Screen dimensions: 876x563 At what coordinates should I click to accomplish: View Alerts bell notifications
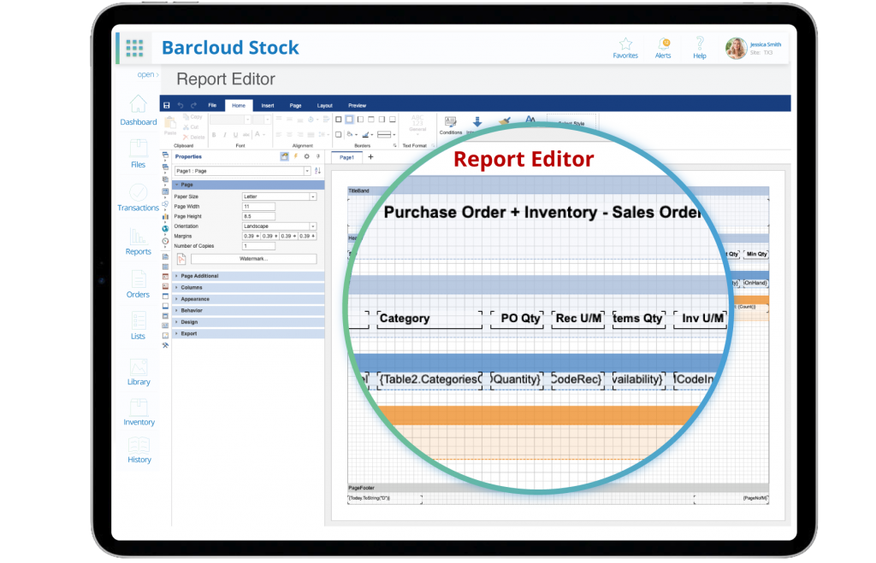(x=663, y=48)
